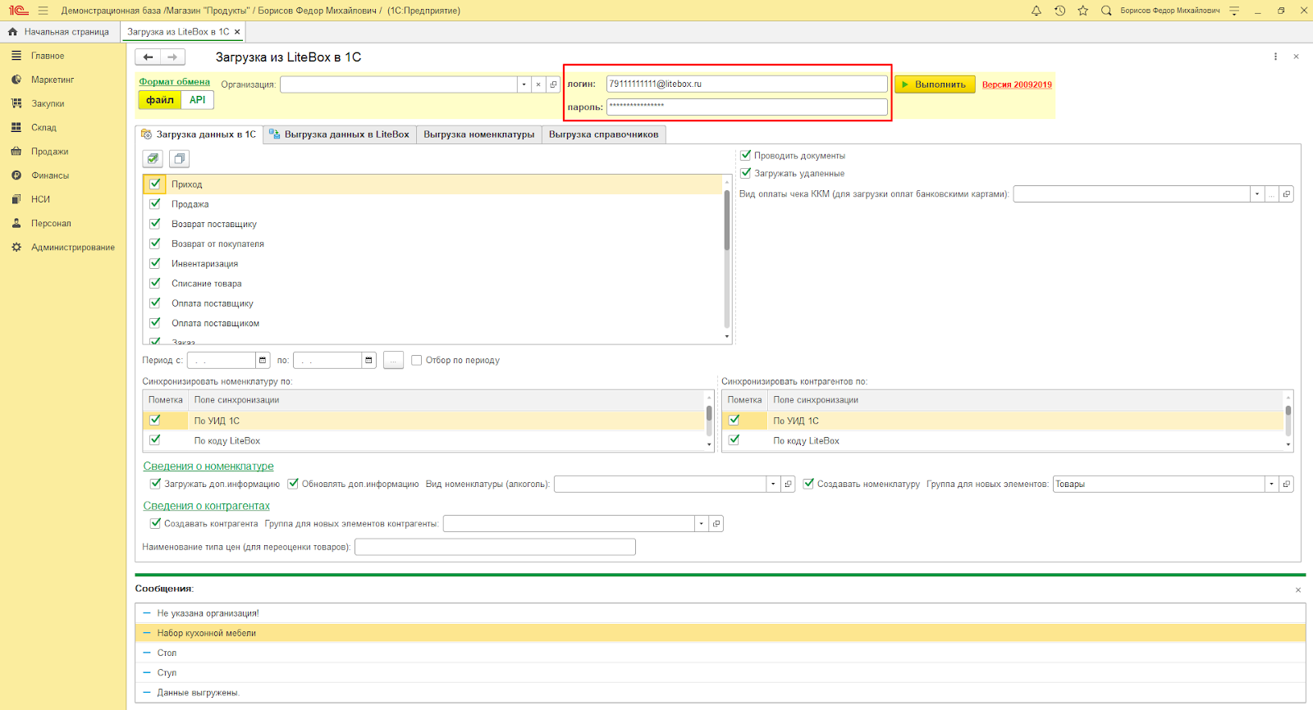Open the form's more options dots
The image size is (1313, 710).
click(x=1275, y=57)
